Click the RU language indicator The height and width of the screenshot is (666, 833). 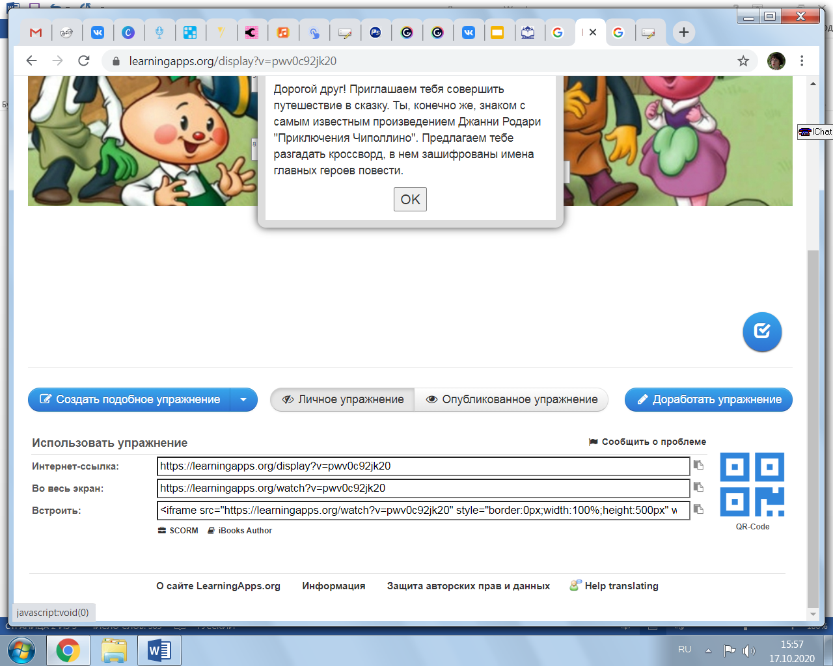685,650
